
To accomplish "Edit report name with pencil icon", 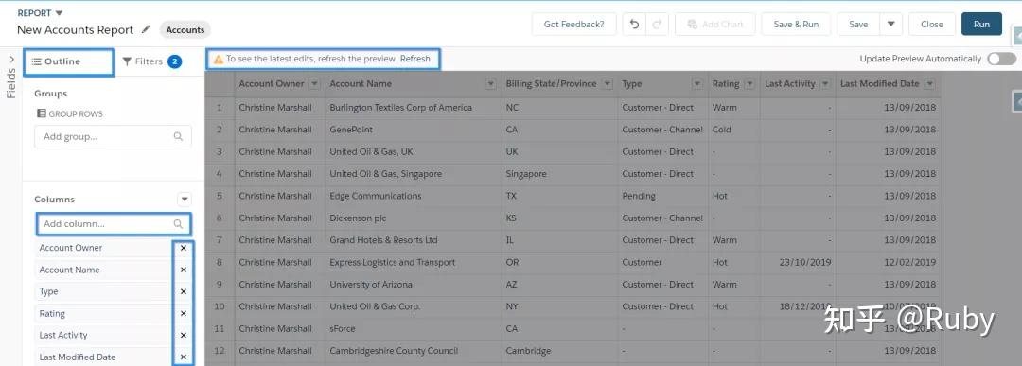I will tap(146, 29).
